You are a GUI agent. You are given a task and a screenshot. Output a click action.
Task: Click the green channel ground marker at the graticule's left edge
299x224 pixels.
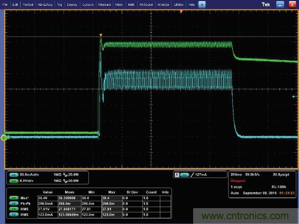pos(4,137)
